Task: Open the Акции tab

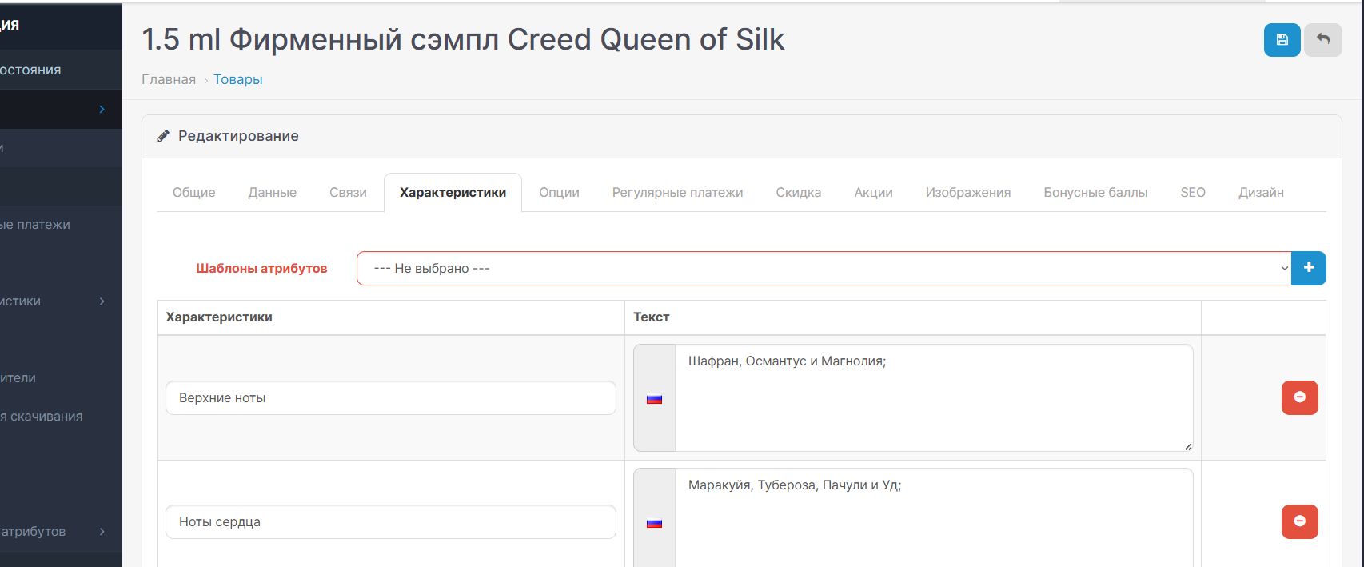Action: (x=873, y=193)
